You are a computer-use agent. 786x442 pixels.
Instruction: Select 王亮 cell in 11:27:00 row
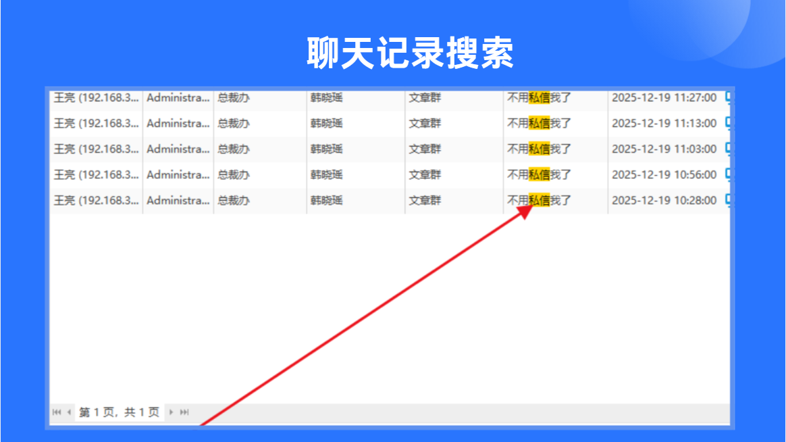[97, 98]
